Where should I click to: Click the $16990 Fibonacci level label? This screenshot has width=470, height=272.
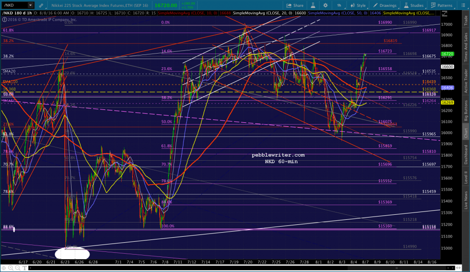385,22
